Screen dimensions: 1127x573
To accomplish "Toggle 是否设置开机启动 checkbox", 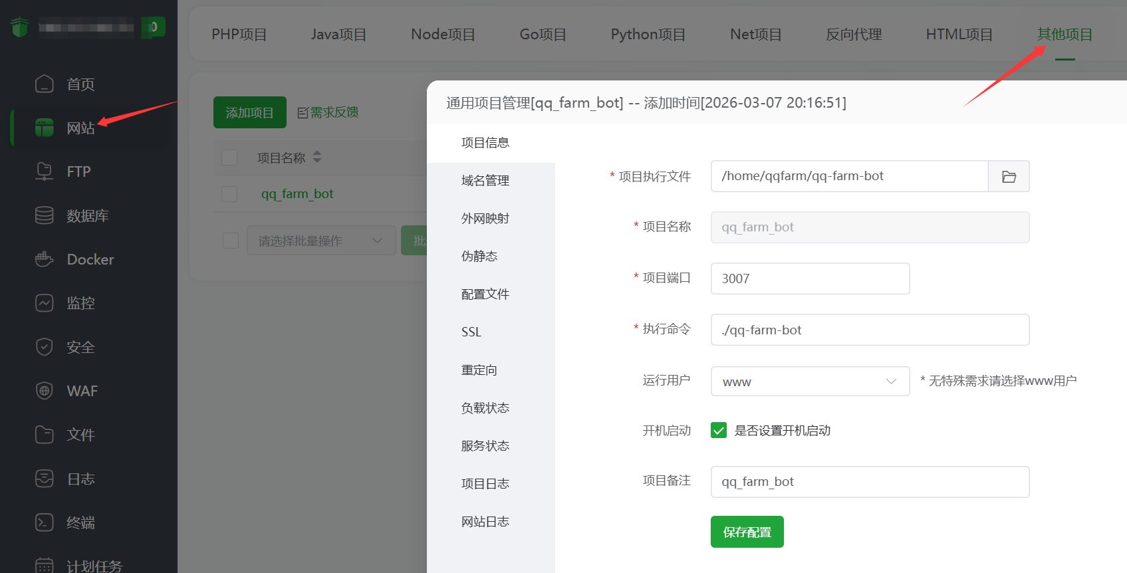I will 719,431.
